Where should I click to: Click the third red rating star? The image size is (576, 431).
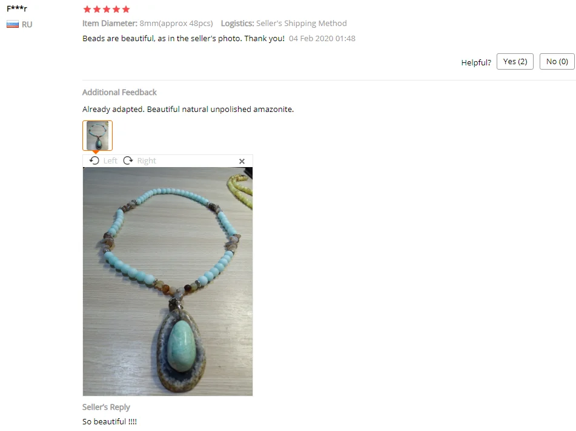(x=107, y=9)
